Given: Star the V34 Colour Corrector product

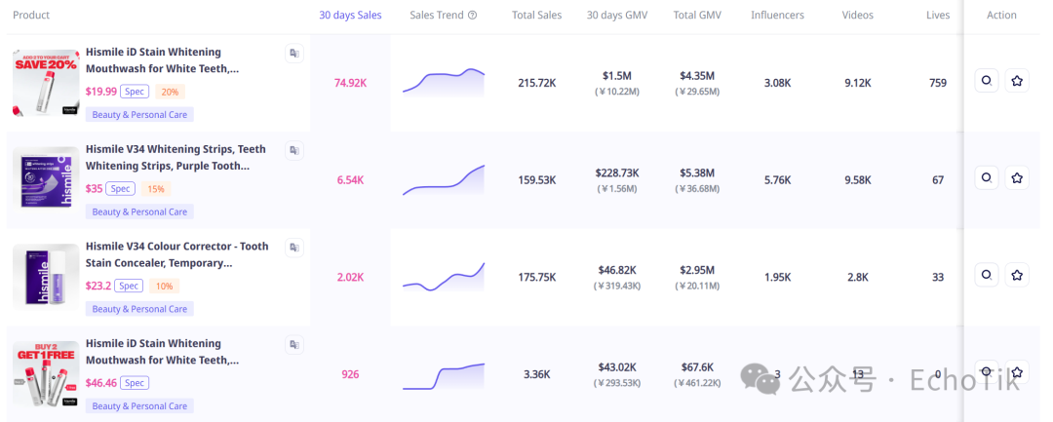Looking at the screenshot, I should [1017, 275].
